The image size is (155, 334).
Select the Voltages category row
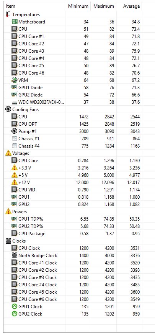[x=73, y=153]
